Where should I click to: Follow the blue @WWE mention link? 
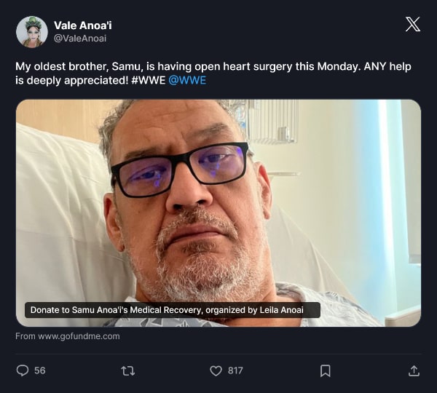tap(187, 80)
